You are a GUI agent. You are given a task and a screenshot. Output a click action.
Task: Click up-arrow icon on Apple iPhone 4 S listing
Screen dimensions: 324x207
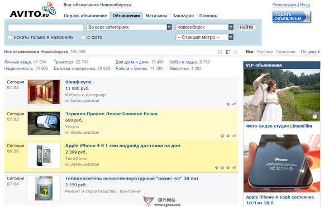coord(217,168)
